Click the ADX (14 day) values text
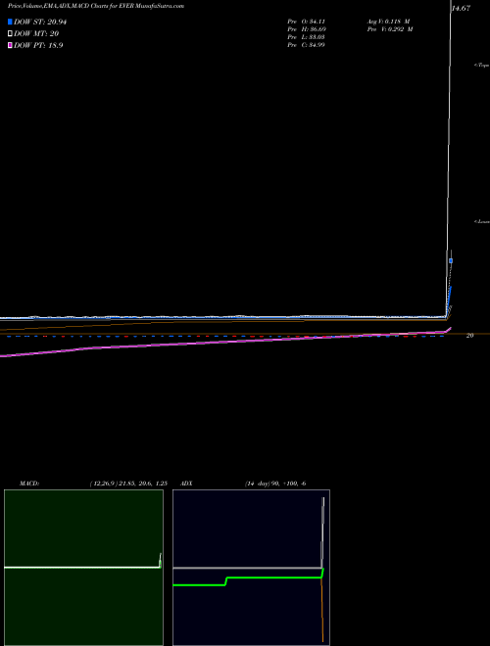The image size is (490, 646). click(x=275, y=484)
